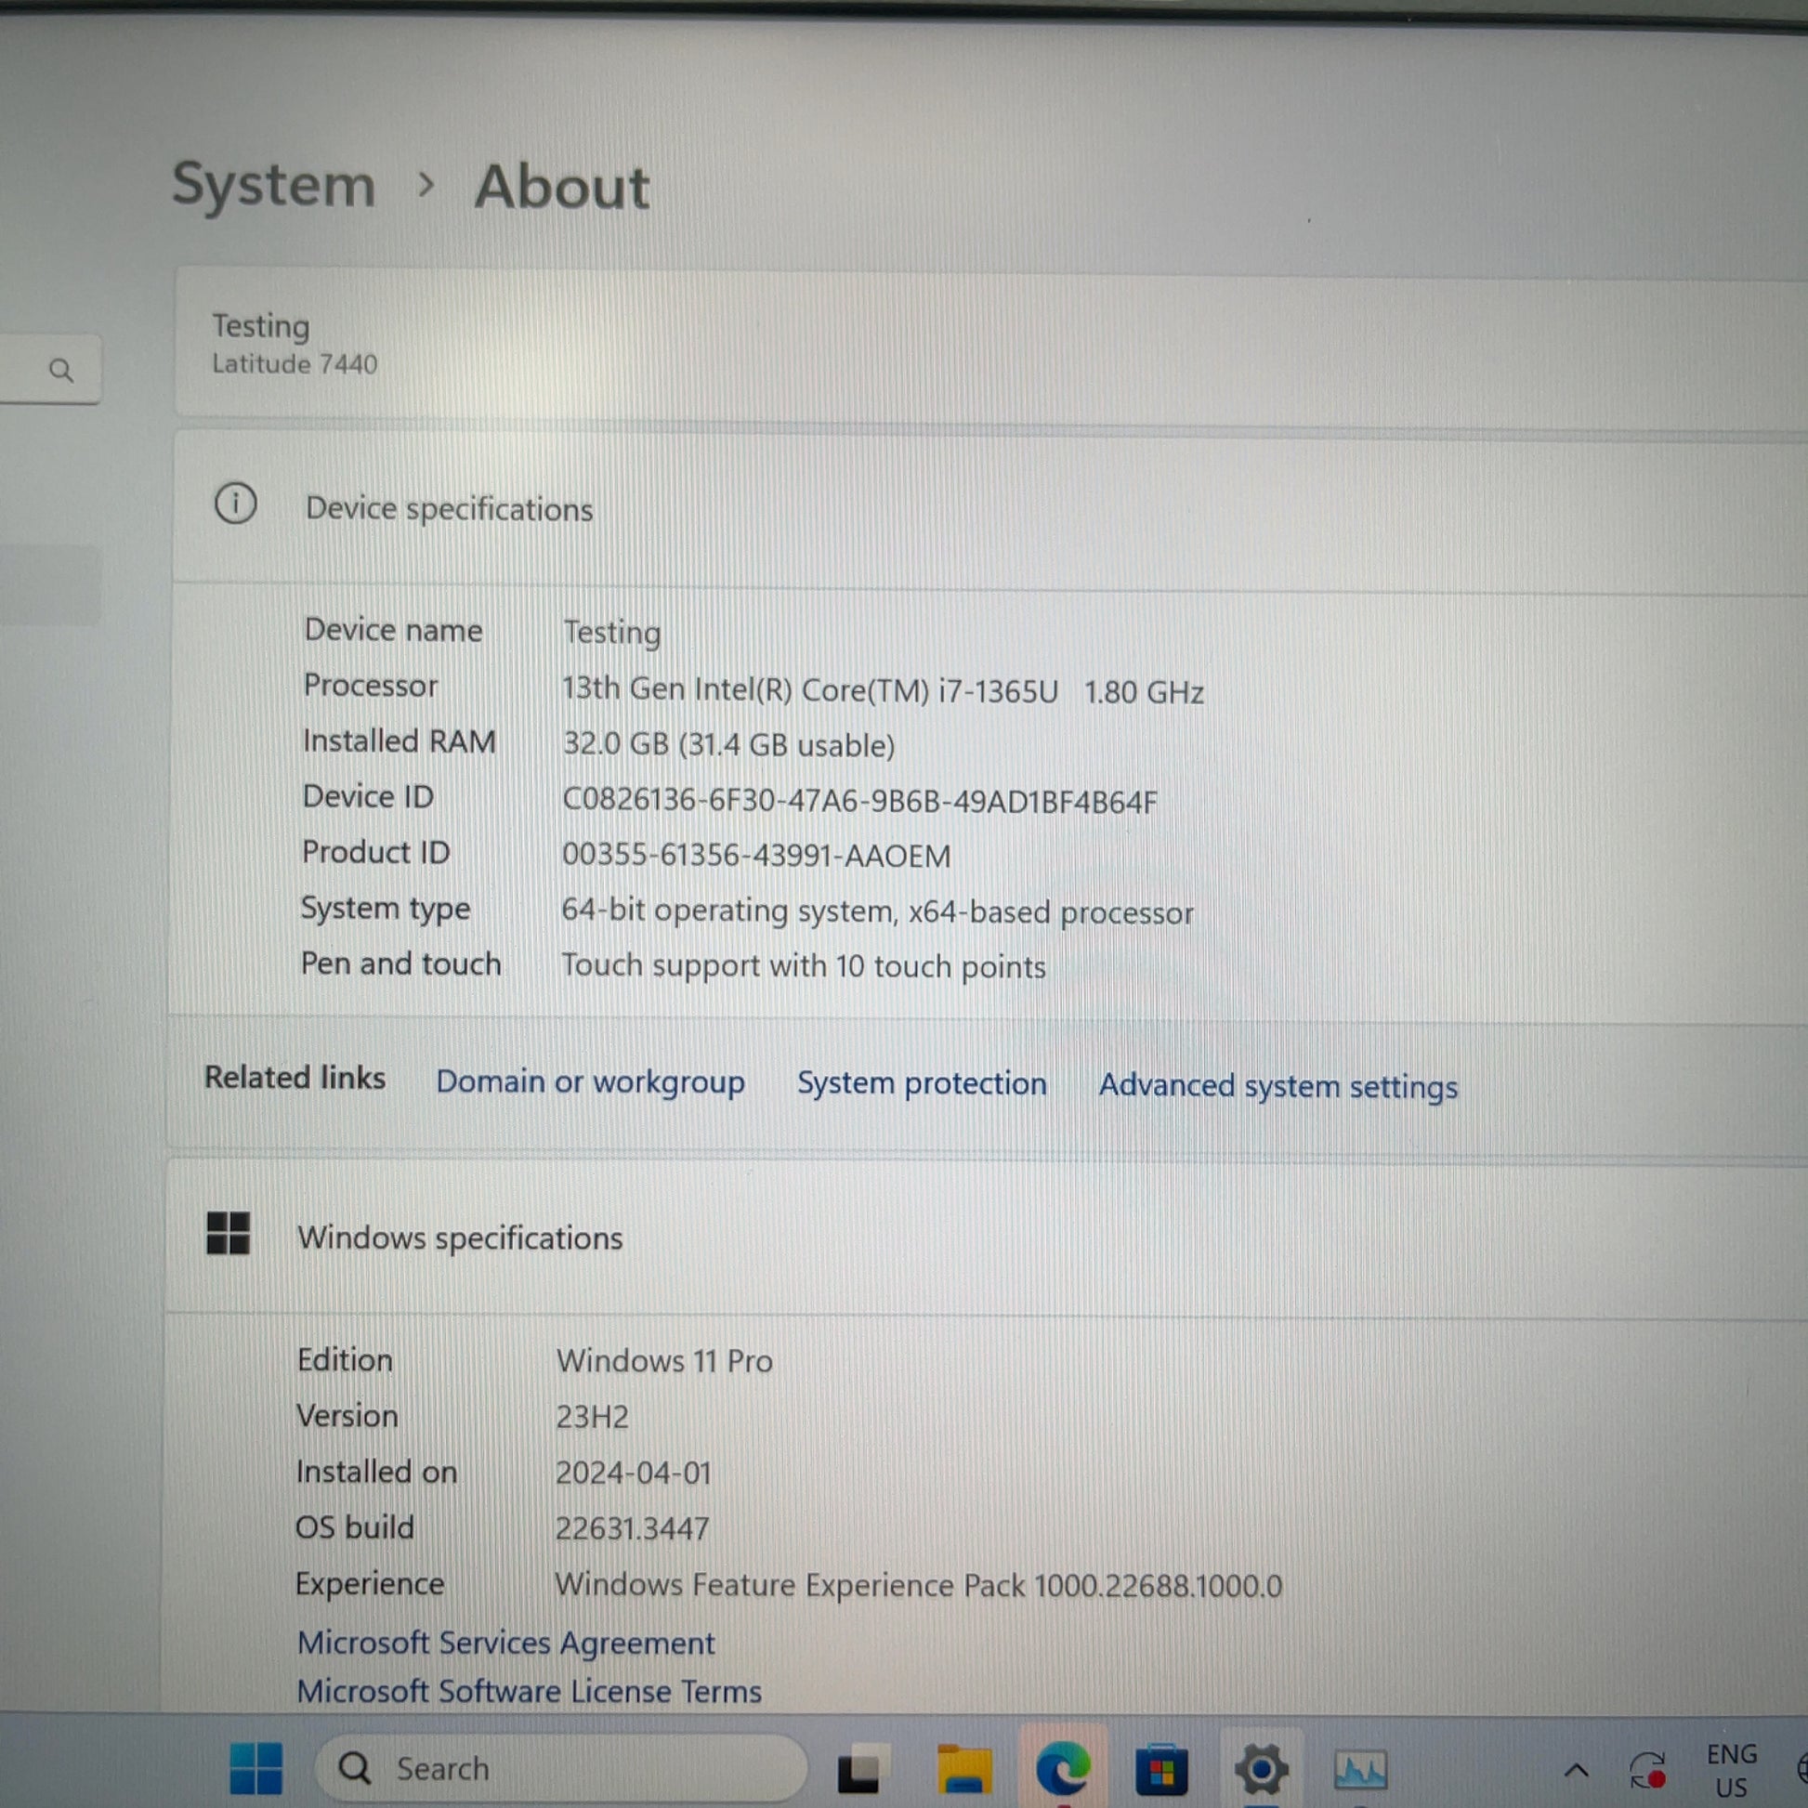Click the About breadcrumb title
Viewport: 1808px width, 1808px height.
tap(561, 187)
